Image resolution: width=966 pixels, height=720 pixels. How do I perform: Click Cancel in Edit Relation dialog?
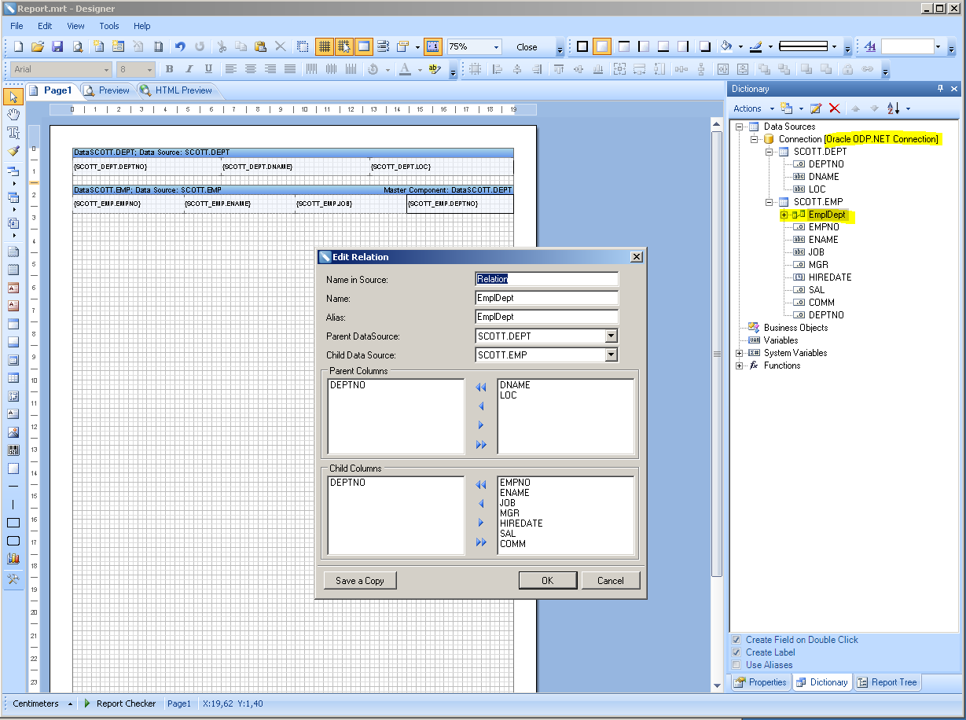[611, 581]
